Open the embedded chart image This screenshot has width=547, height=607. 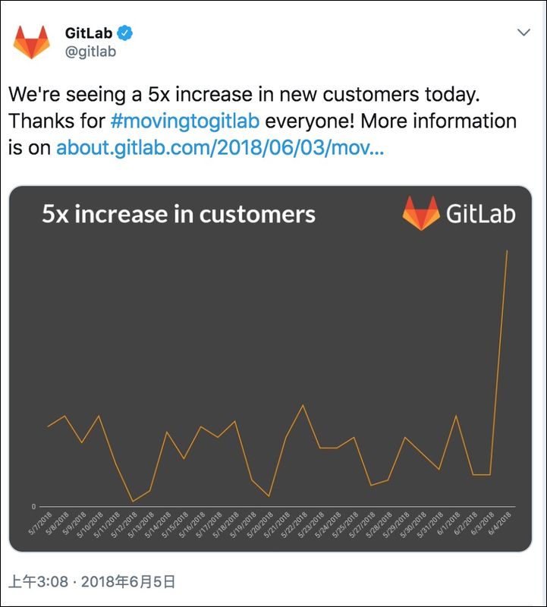tap(270, 369)
